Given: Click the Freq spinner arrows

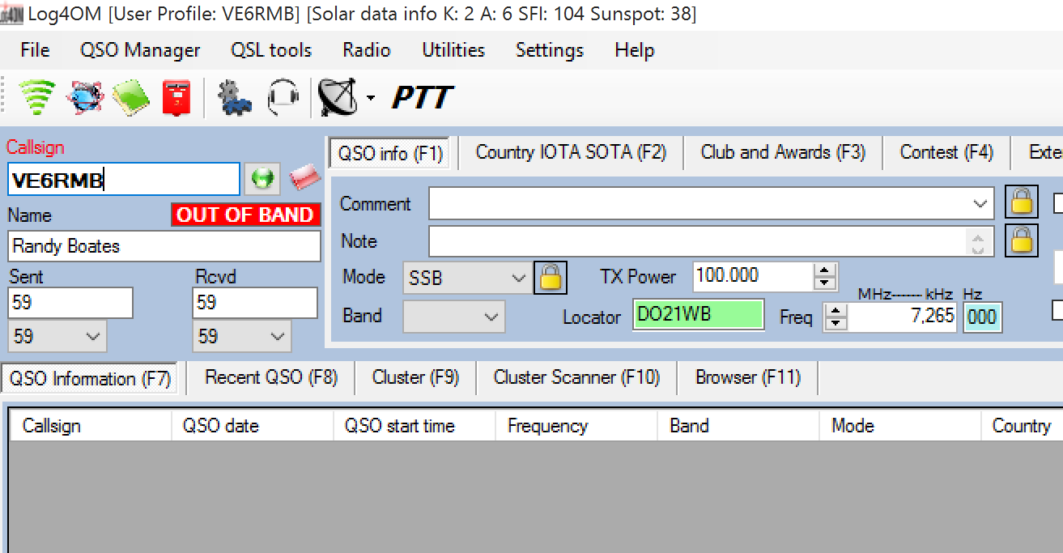Looking at the screenshot, I should [x=836, y=317].
